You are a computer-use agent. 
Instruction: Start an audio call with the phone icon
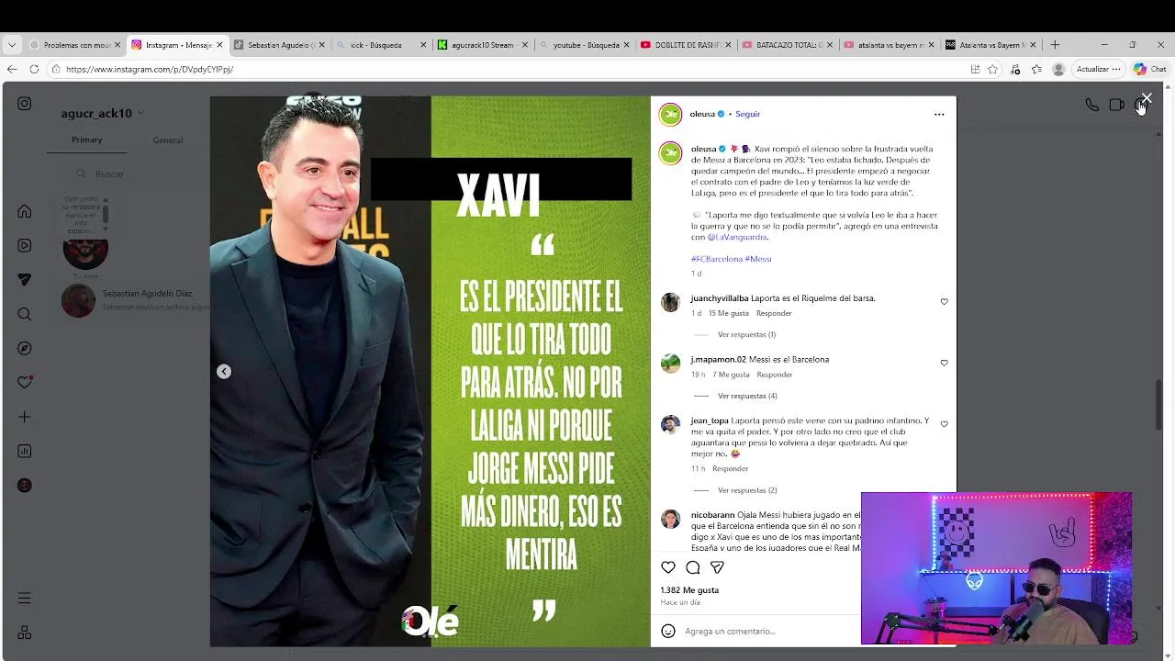coord(1091,105)
